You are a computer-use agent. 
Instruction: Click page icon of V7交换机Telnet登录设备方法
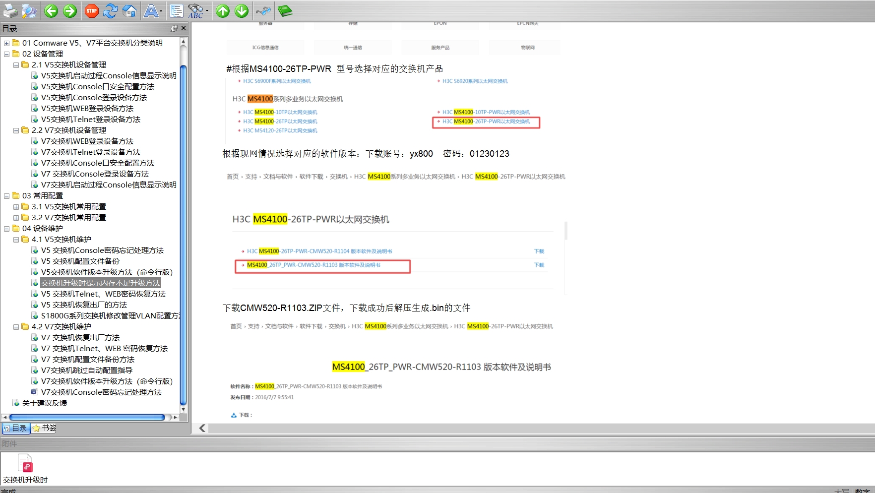click(x=35, y=152)
